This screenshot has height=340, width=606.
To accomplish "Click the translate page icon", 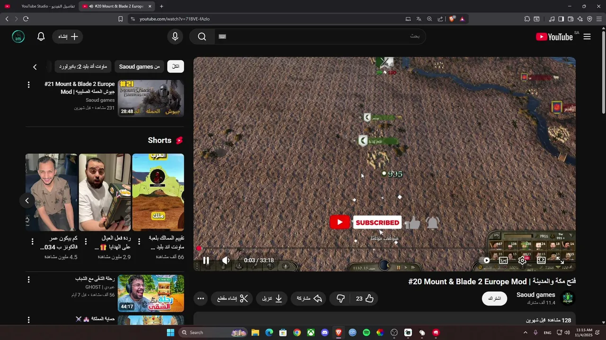I will [419, 19].
